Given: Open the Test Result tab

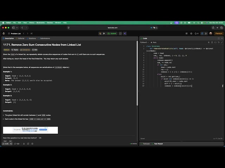Looking at the screenshot, I should (x=157, y=144).
